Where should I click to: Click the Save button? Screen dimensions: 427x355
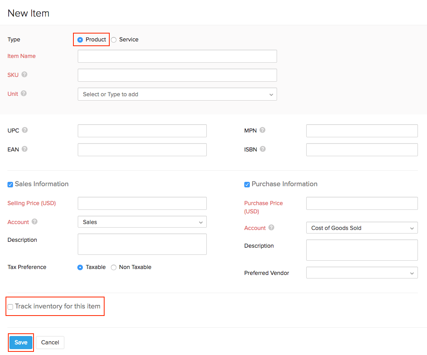[x=21, y=342]
